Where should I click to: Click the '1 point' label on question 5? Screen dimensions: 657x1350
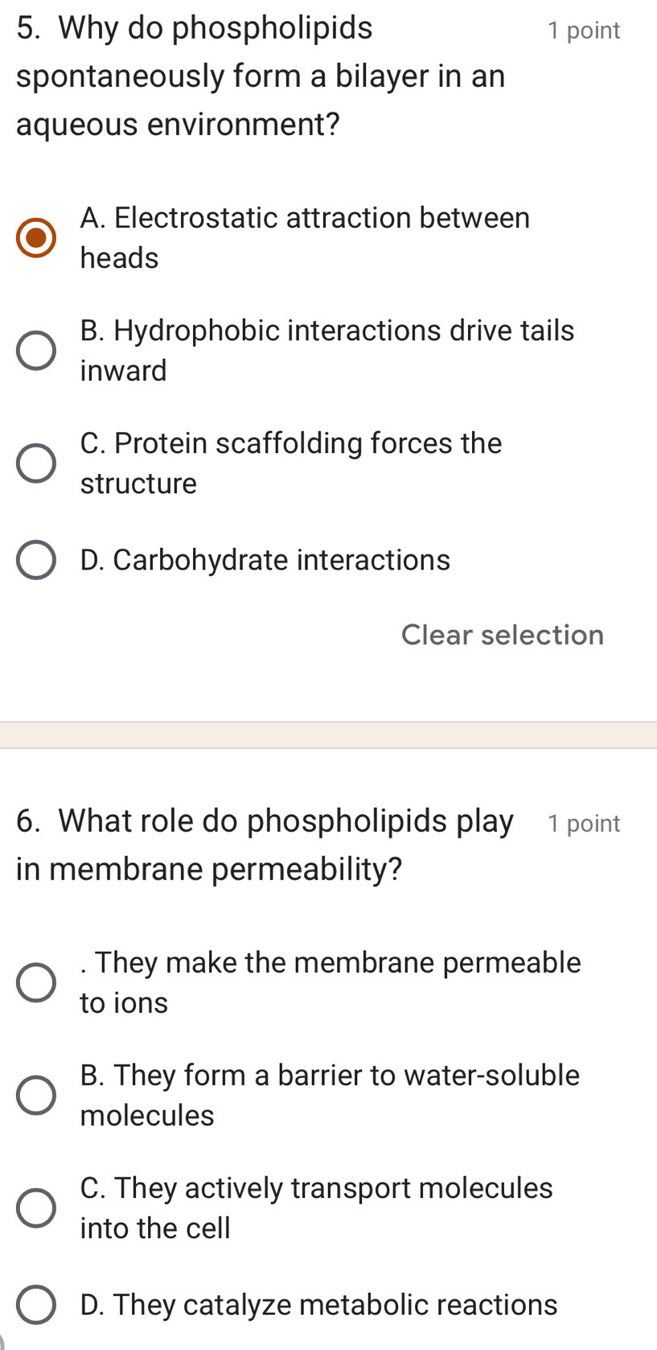click(x=583, y=31)
